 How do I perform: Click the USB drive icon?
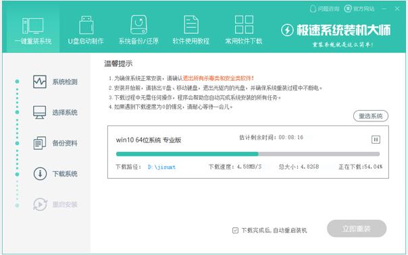click(x=86, y=25)
